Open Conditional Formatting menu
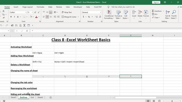182x102 pixels. click(109, 14)
